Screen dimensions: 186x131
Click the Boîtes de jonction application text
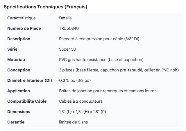point(108,91)
